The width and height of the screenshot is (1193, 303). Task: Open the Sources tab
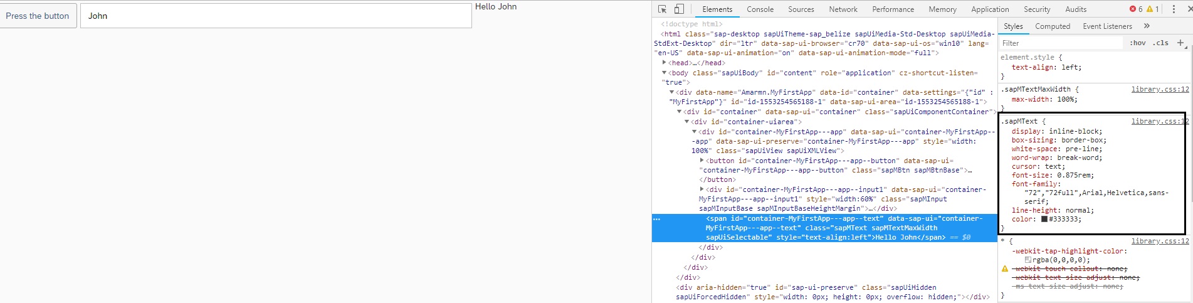(801, 9)
